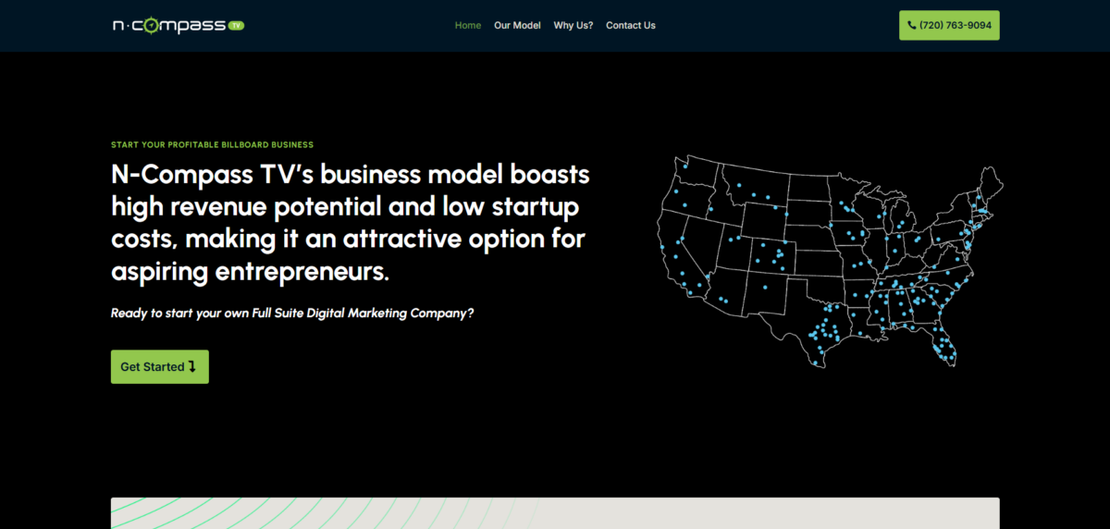This screenshot has height=529, width=1110.
Task: Go to the Home menu item
Action: 467,26
